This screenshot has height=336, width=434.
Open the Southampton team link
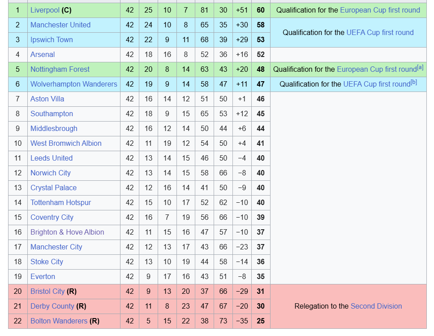coord(52,113)
